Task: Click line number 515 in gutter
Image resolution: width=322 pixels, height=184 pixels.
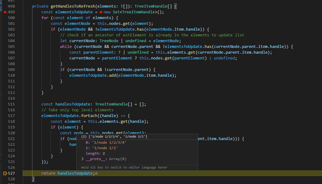Action: [11, 104]
